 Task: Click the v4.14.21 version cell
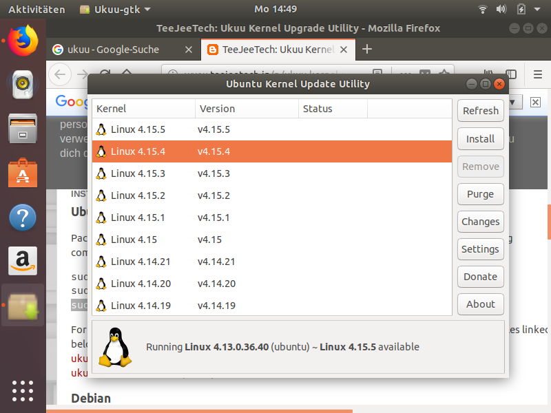coord(216,262)
